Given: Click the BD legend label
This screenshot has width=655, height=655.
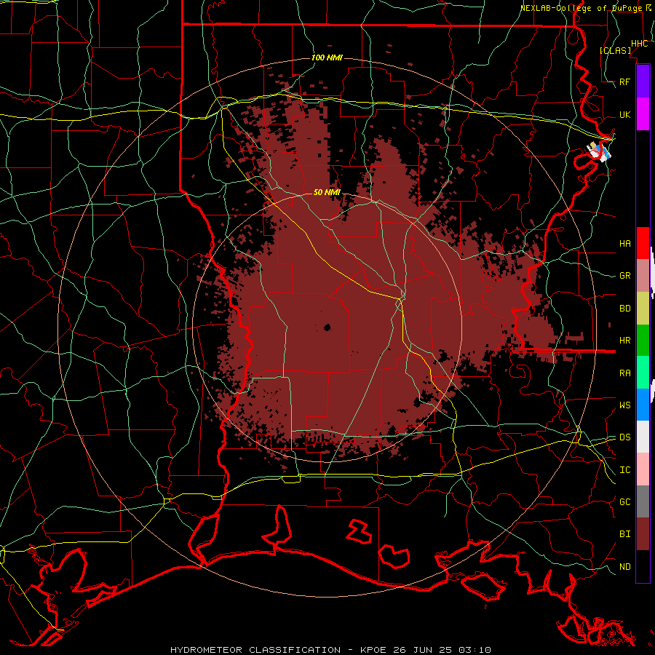Looking at the screenshot, I should click(625, 309).
